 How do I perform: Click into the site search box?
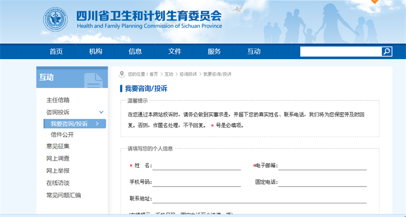[340, 52]
